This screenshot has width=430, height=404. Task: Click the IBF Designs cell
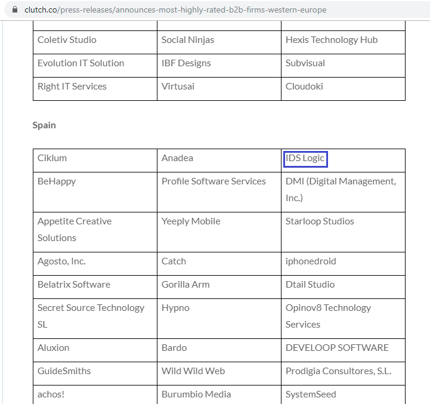pos(219,66)
